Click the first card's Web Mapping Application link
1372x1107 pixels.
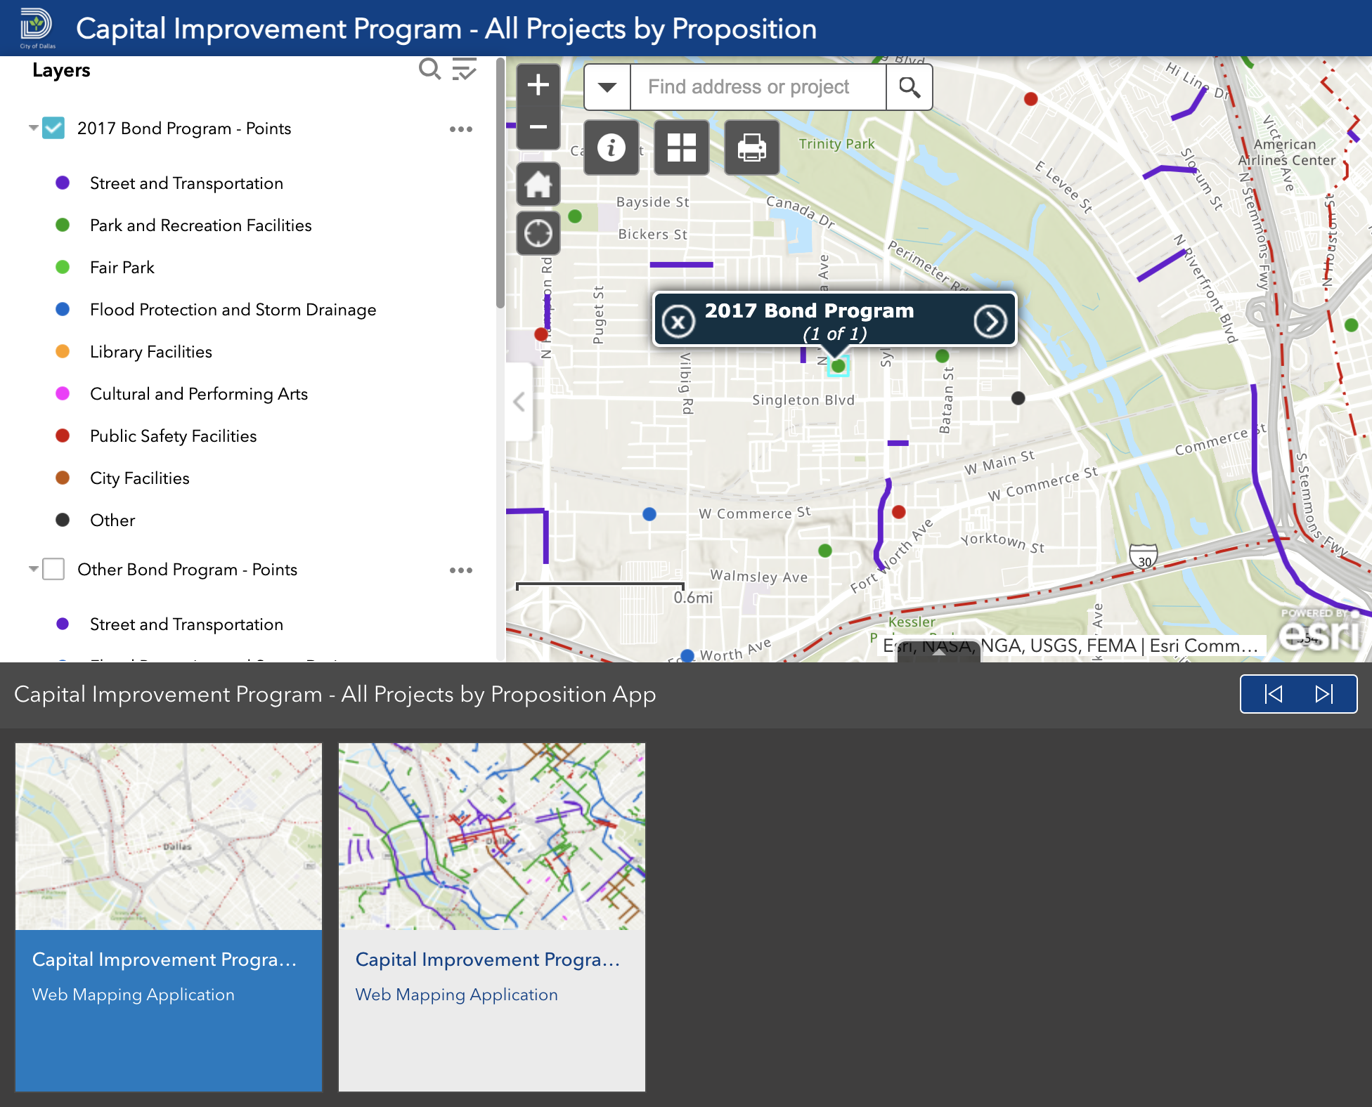tap(134, 995)
